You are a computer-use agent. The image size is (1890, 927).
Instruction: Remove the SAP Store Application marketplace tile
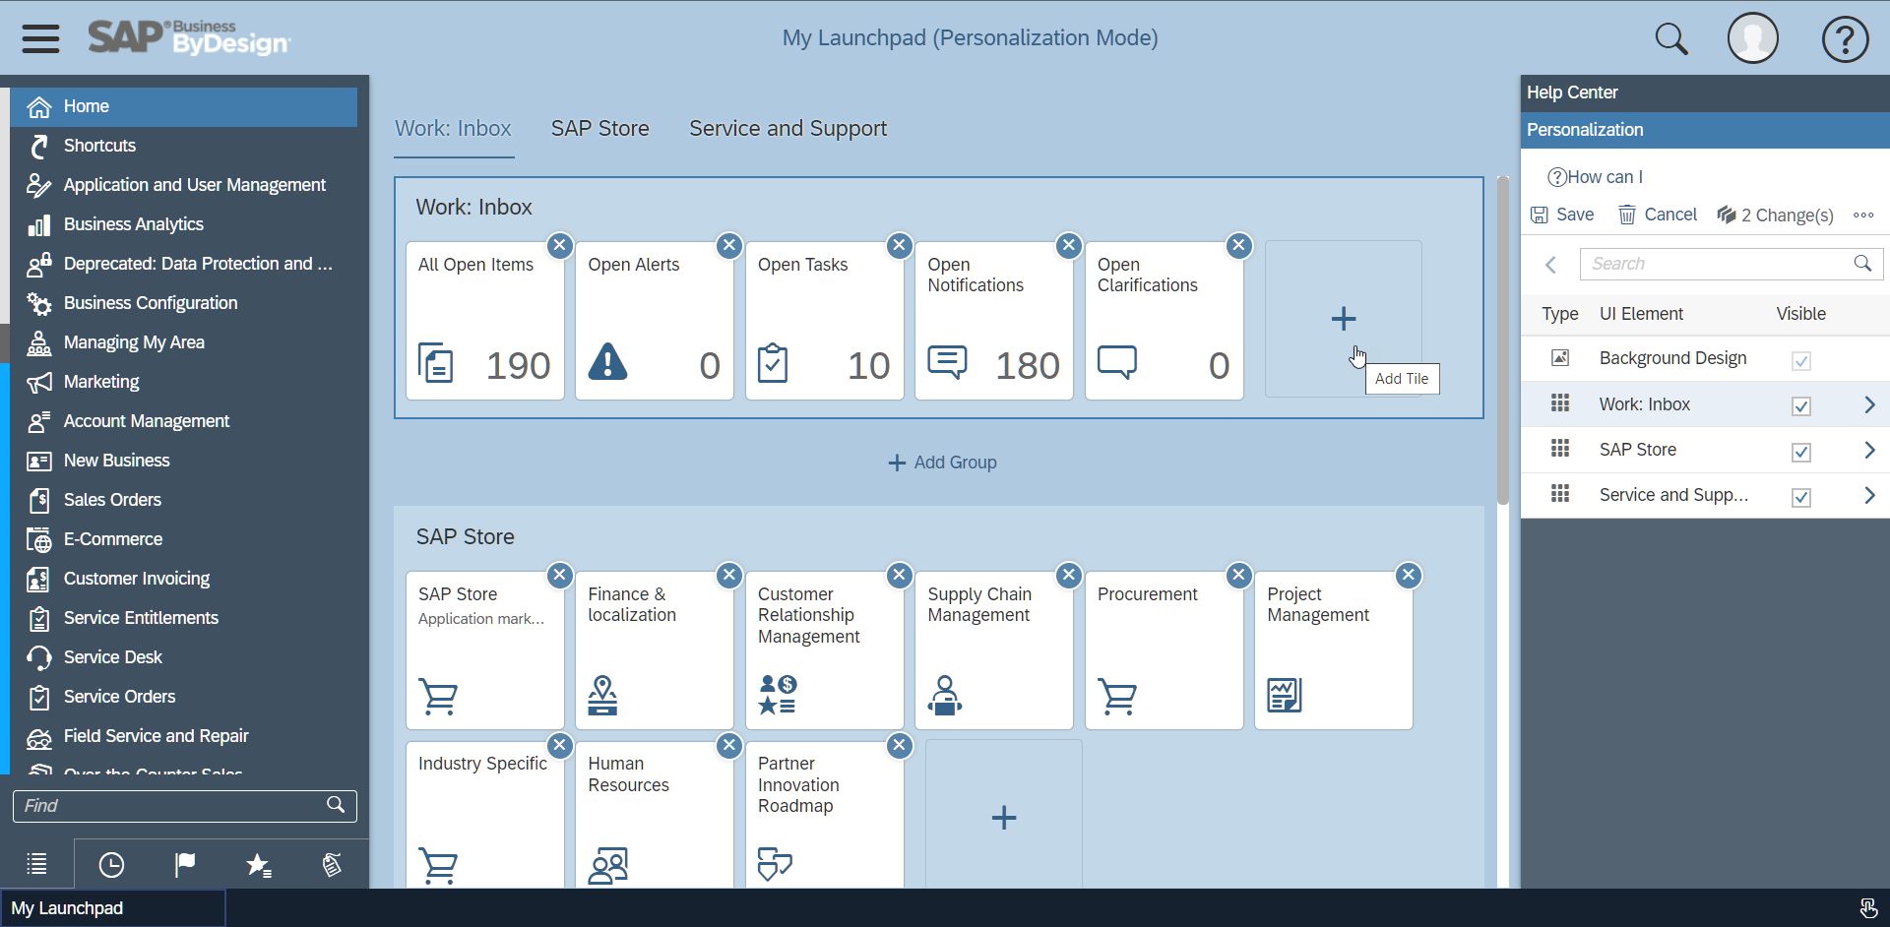click(559, 576)
